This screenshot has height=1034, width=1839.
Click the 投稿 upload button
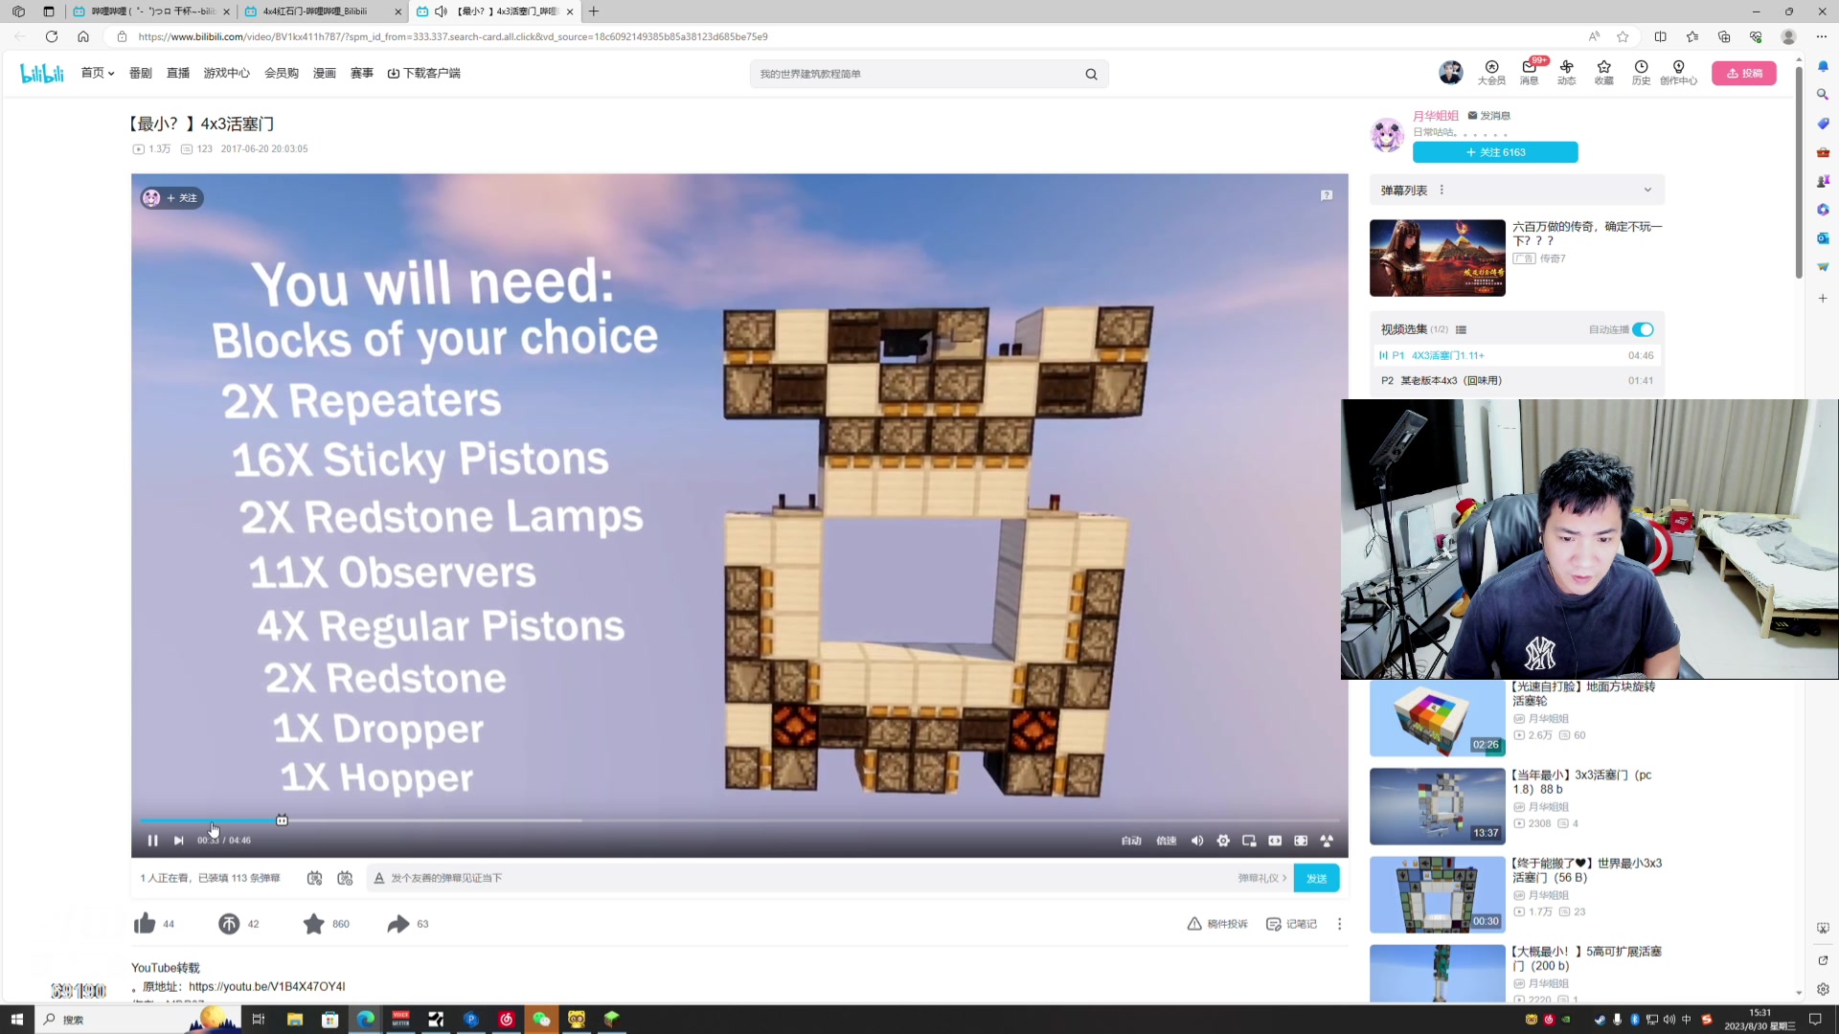1744,73
